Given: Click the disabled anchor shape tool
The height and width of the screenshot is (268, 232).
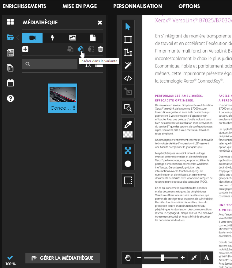Looking at the screenshot, I should [x=128, y=91].
